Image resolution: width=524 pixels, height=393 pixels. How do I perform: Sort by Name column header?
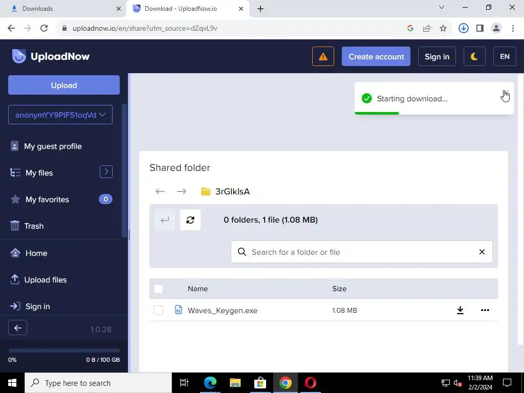pyautogui.click(x=198, y=289)
